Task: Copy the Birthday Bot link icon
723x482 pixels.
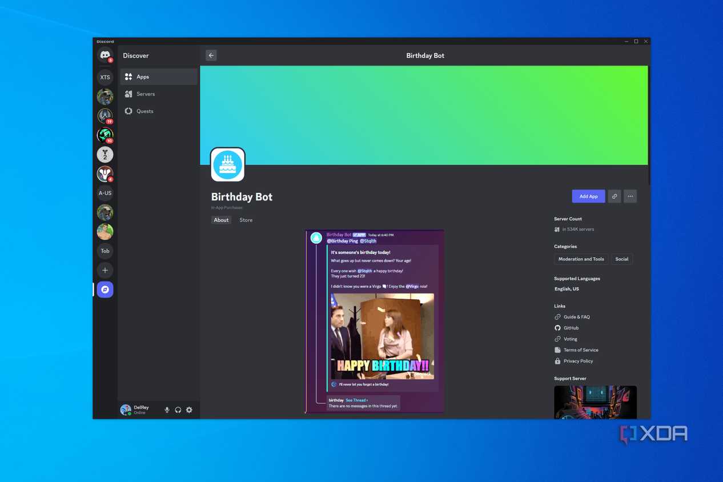Action: pyautogui.click(x=614, y=196)
